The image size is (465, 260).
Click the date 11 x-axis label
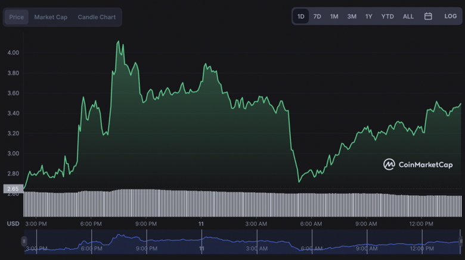pyautogui.click(x=201, y=224)
